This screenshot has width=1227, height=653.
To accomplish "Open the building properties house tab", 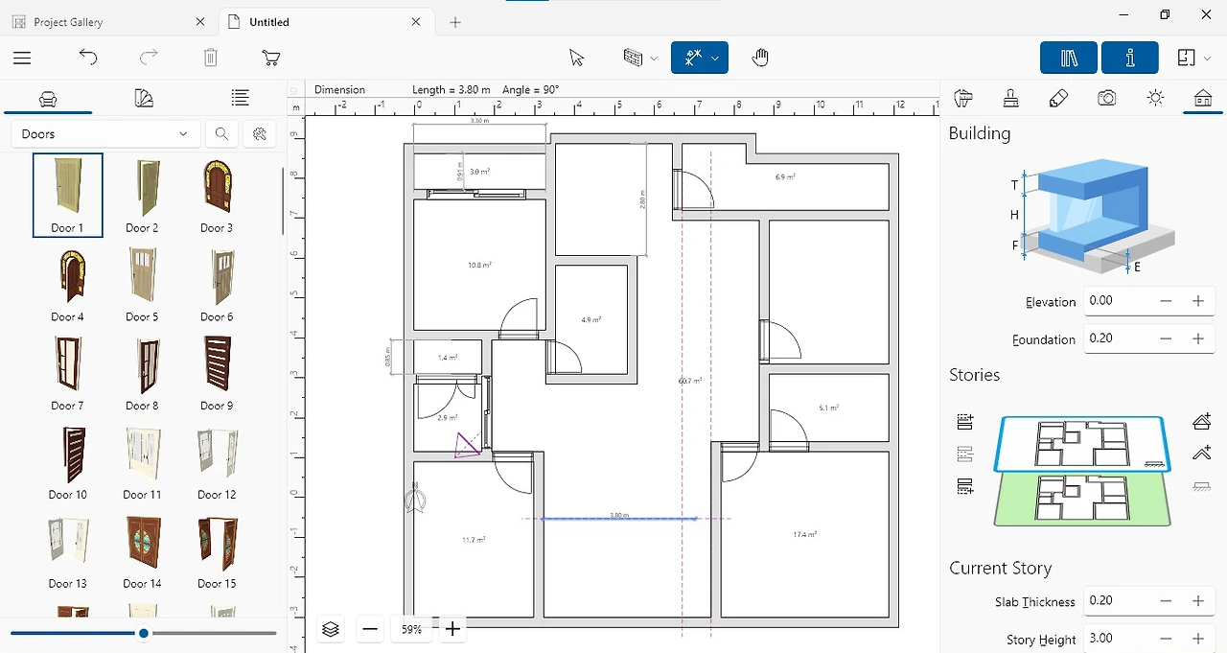I will click(1202, 98).
